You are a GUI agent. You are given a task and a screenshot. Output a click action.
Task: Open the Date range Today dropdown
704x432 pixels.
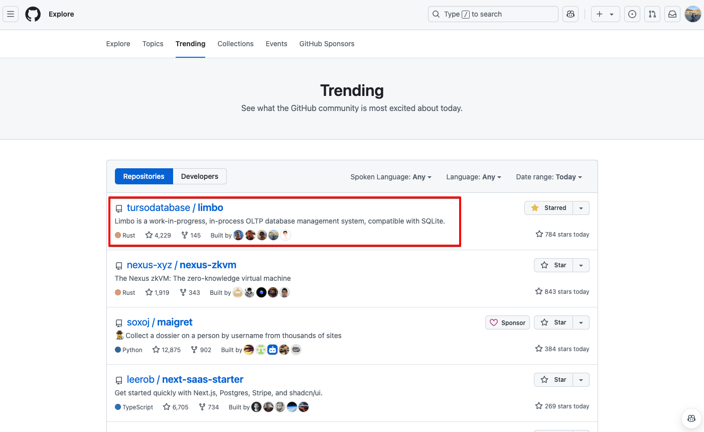tap(549, 177)
